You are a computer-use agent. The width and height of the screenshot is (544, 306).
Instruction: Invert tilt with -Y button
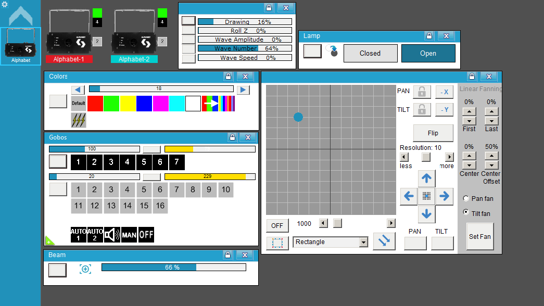coord(445,110)
